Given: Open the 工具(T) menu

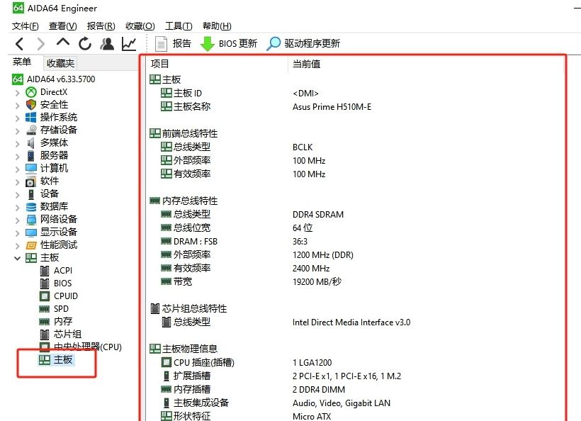Looking at the screenshot, I should 179,26.
